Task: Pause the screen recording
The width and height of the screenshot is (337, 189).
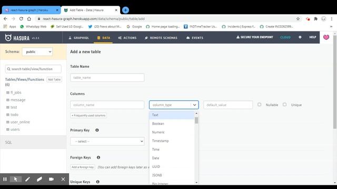Action: (x=5, y=179)
